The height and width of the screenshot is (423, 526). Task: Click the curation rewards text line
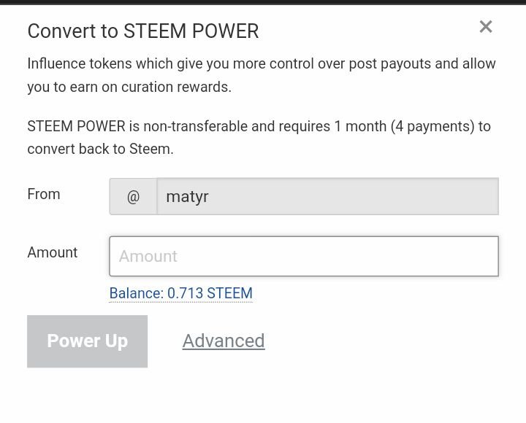[129, 87]
